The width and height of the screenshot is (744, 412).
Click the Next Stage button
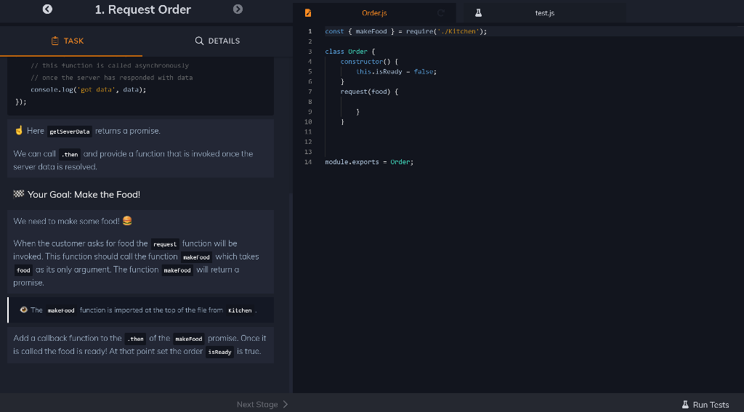[262, 405]
